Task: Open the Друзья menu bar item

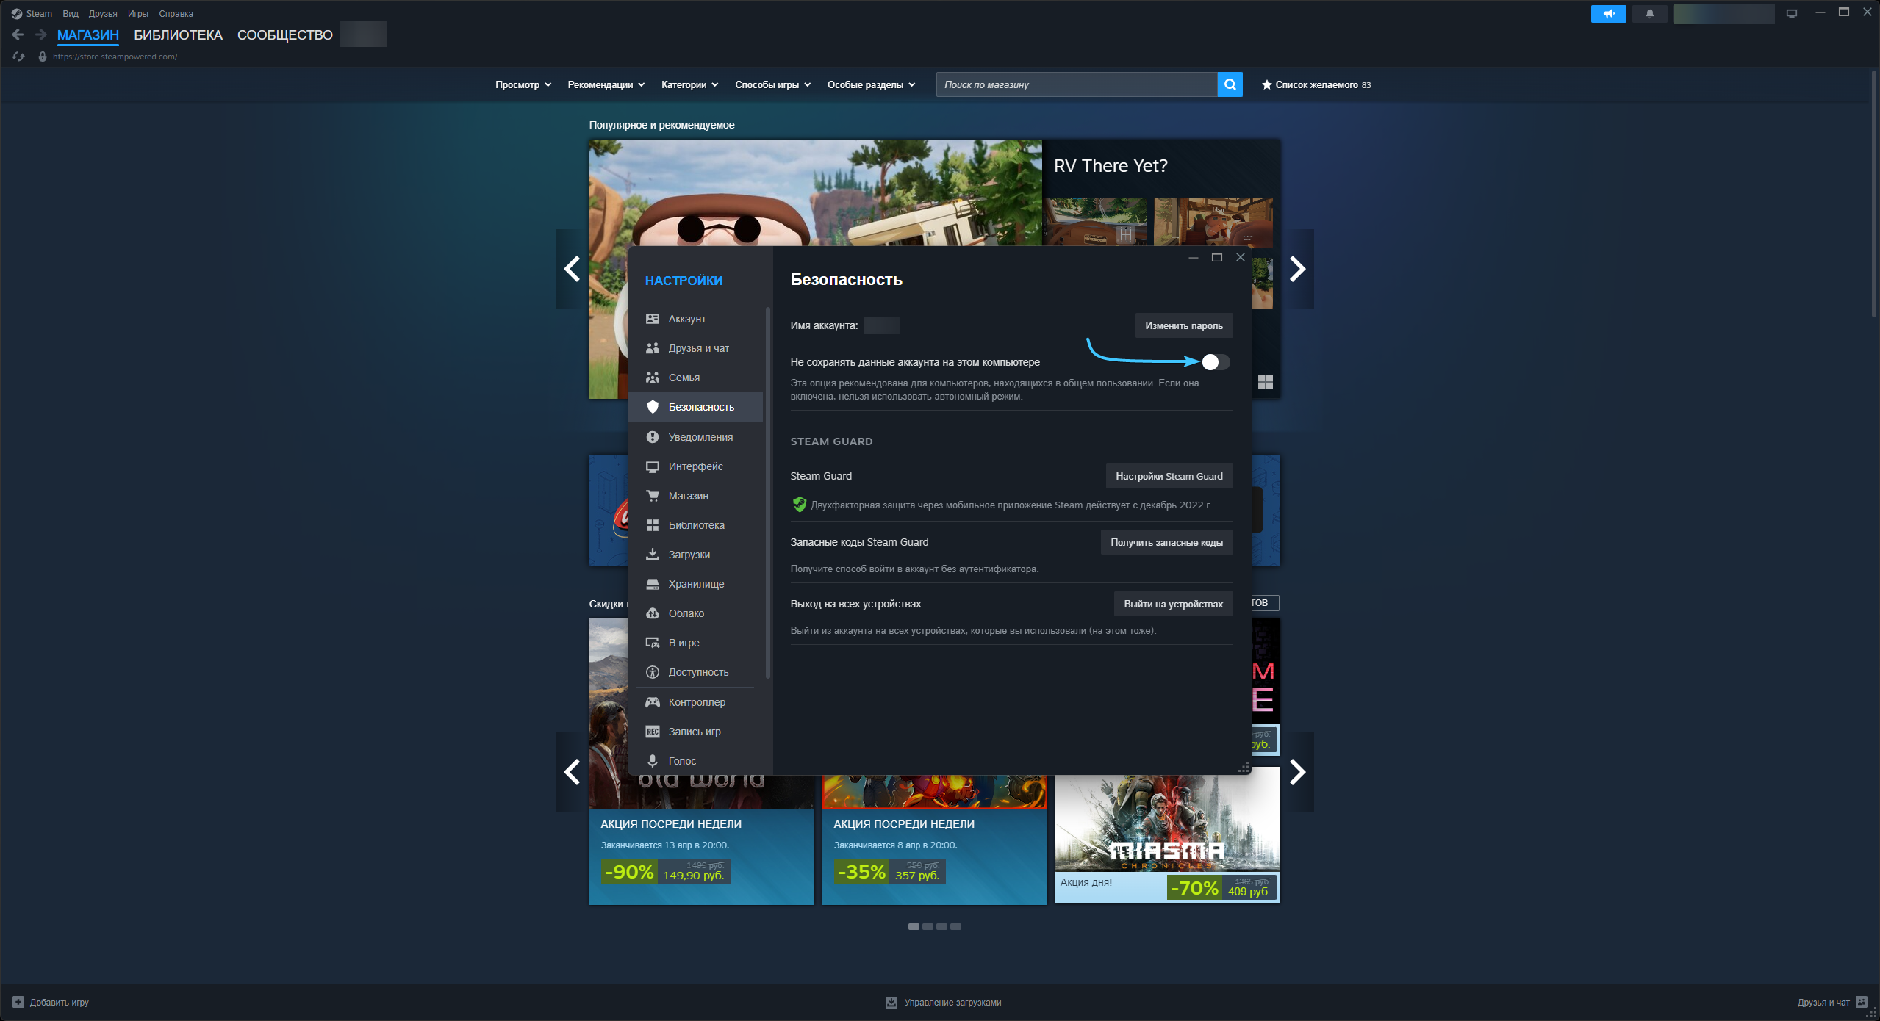Action: pos(103,14)
